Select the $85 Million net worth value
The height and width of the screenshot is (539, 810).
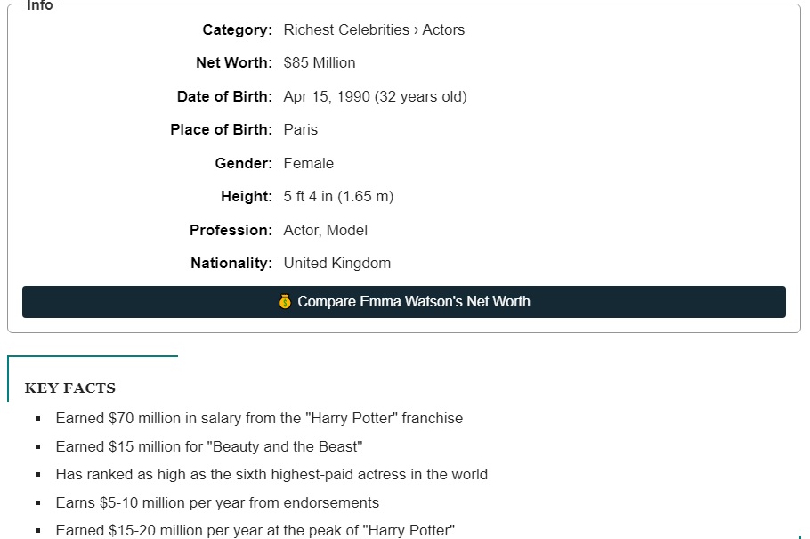pos(320,63)
